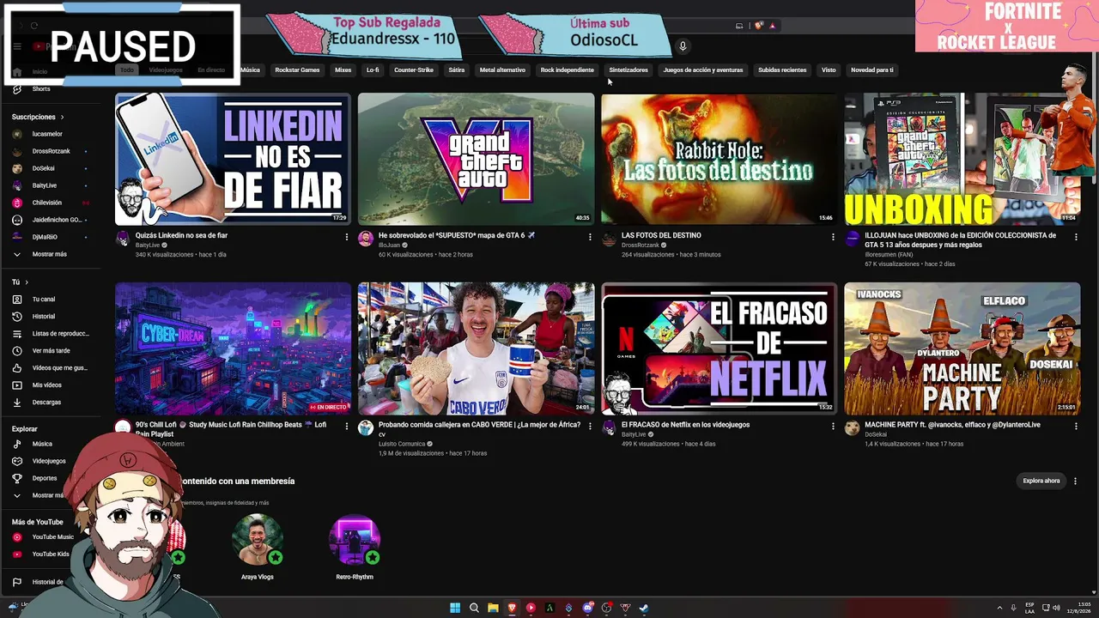Image resolution: width=1099 pixels, height=618 pixels.
Task: Click the Explora ahora button
Action: [1041, 482]
